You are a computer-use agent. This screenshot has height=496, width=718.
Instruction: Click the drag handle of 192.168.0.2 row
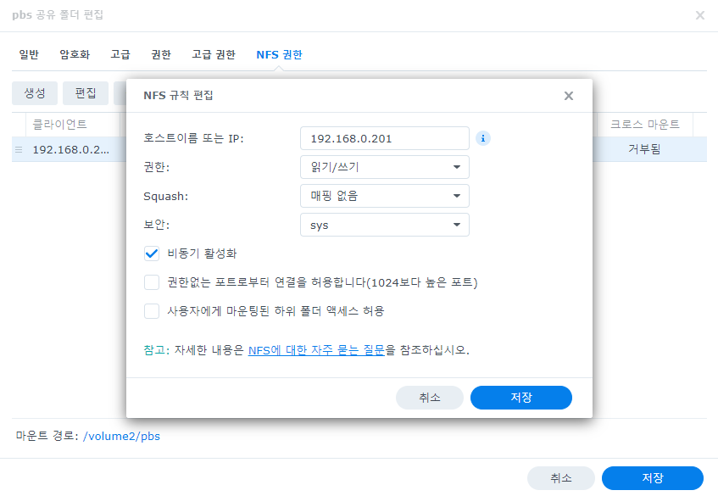click(x=19, y=150)
